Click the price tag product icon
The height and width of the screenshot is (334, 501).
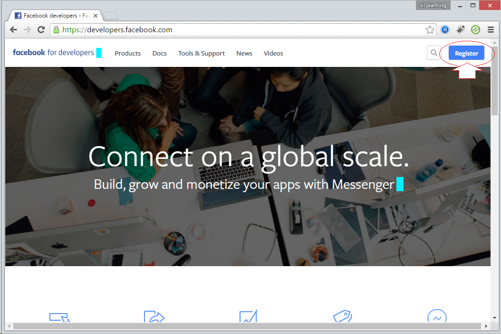pyautogui.click(x=343, y=316)
